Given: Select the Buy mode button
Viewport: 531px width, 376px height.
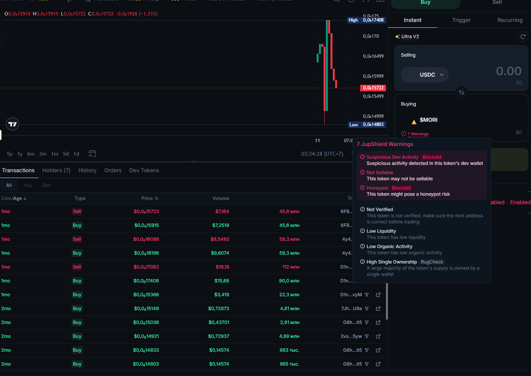Looking at the screenshot, I should 426,3.
